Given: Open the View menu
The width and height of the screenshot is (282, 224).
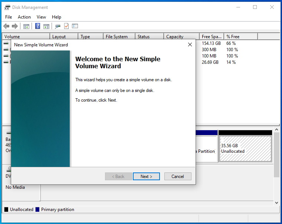Looking at the screenshot, I should point(41,17).
